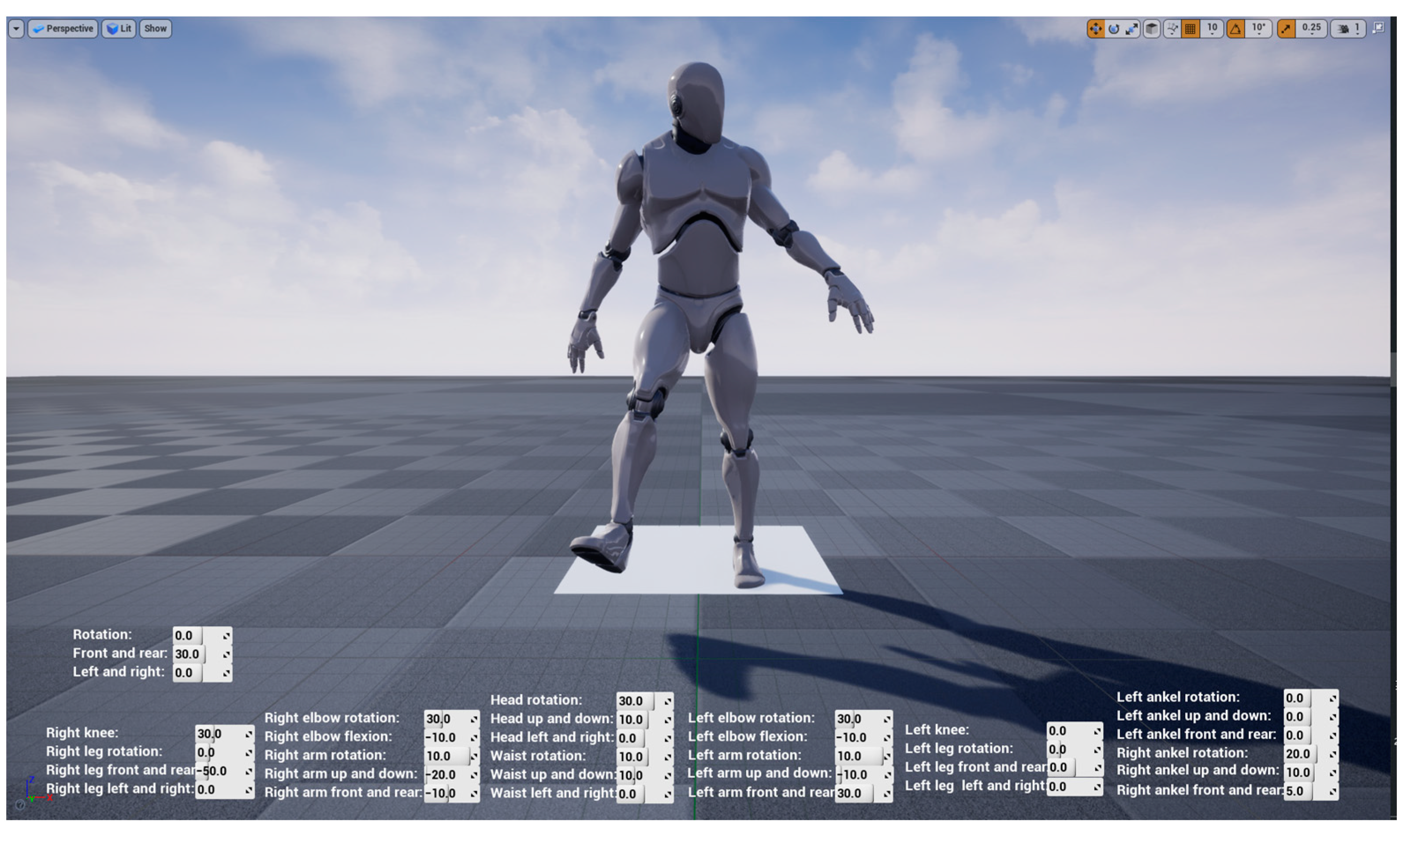This screenshot has height=849, width=1410.
Task: Toggle rotation angle snapping
Action: pos(1235,29)
